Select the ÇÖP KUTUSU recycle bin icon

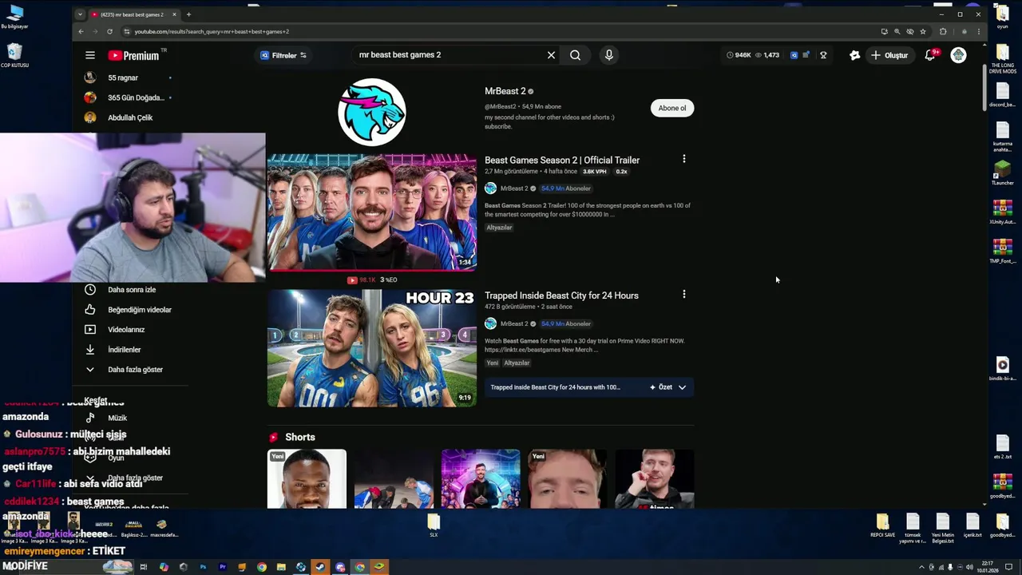[x=14, y=56]
